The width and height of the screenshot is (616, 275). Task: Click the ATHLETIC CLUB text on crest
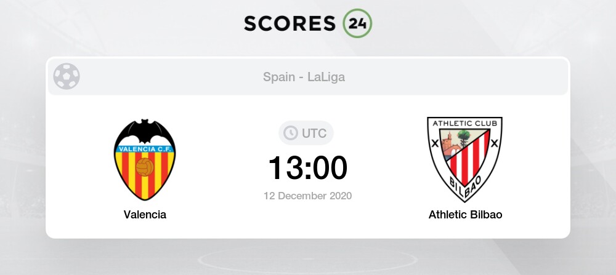tap(464, 124)
